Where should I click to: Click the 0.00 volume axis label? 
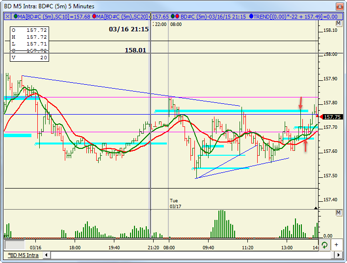[328, 236]
